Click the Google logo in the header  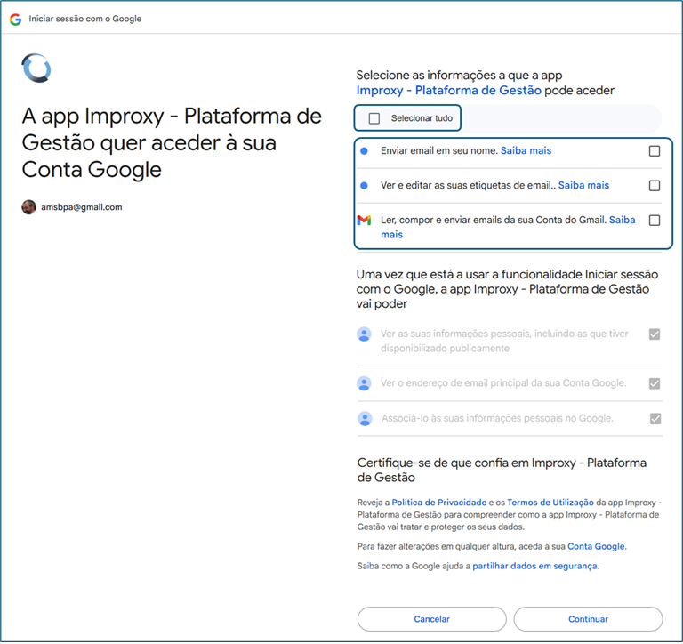point(16,20)
